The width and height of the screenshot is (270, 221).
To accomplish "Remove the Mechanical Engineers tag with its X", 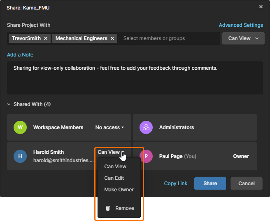I will pyautogui.click(x=113, y=38).
